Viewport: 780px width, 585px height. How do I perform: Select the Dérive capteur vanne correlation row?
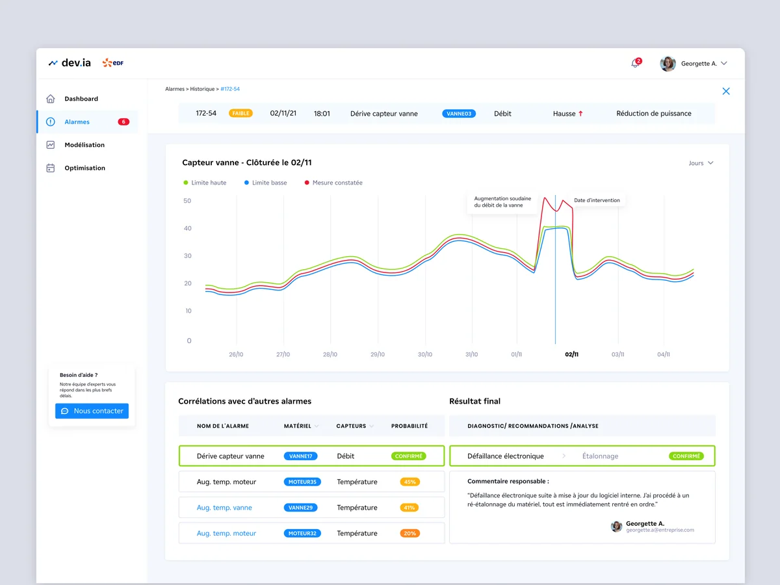(x=311, y=456)
